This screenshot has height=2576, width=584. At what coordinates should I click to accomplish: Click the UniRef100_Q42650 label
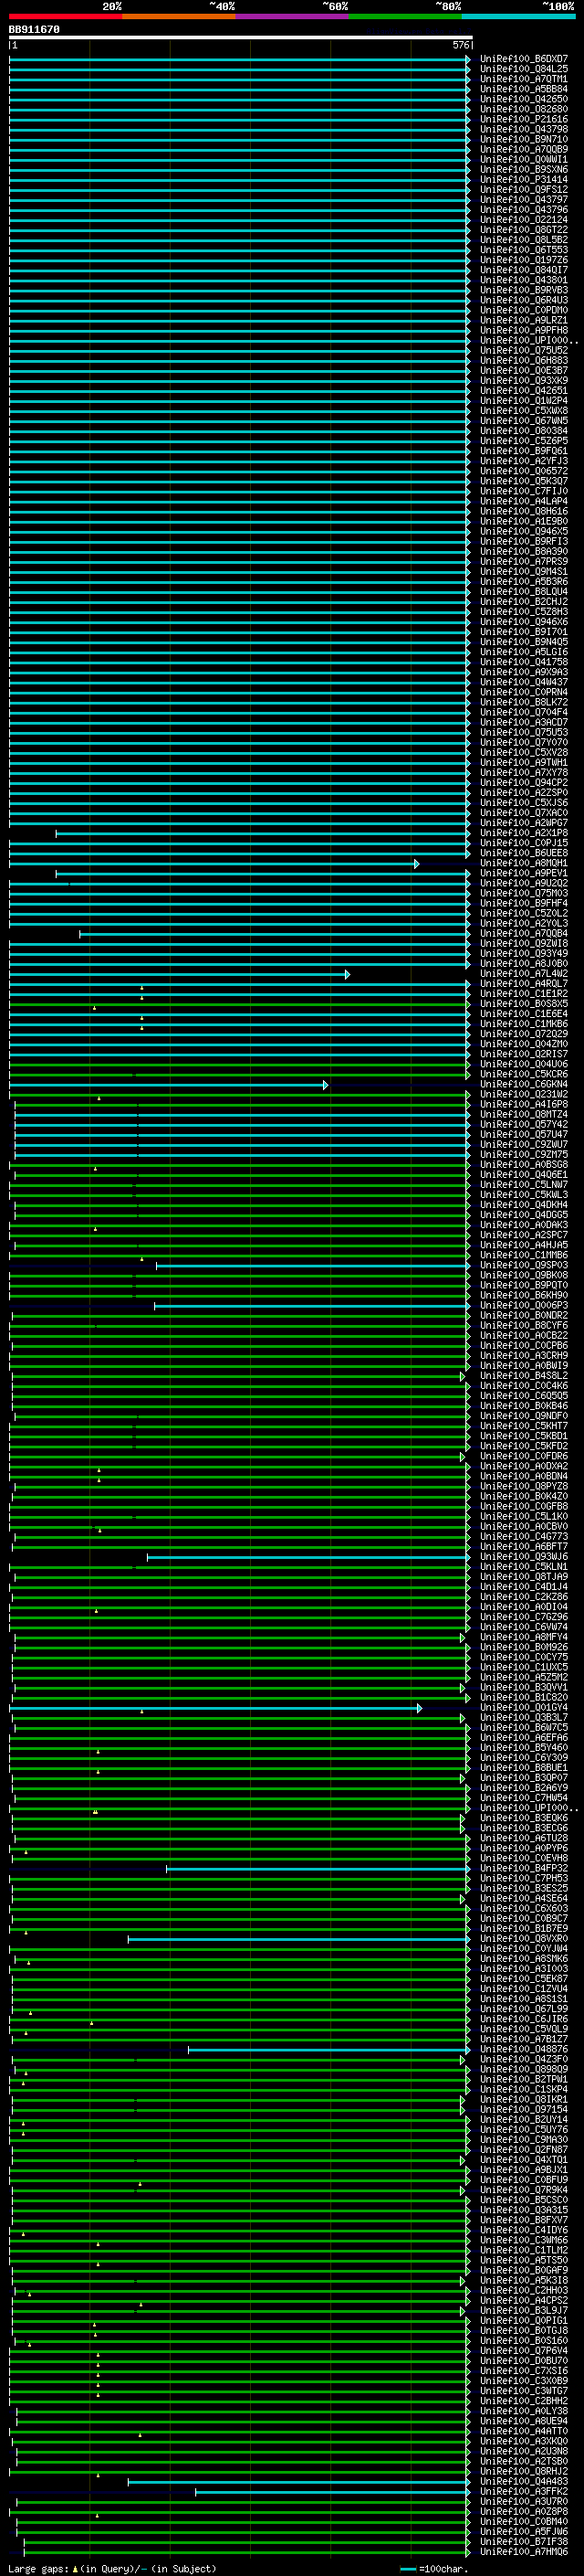tap(524, 100)
